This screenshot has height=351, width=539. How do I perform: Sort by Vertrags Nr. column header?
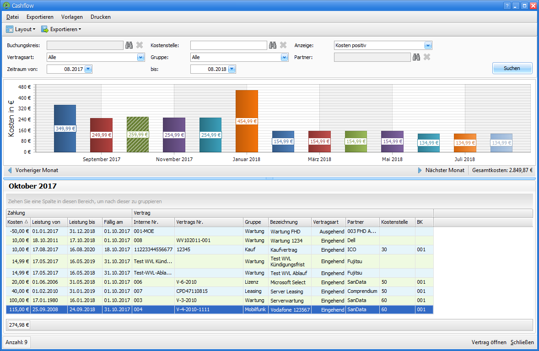(209, 222)
